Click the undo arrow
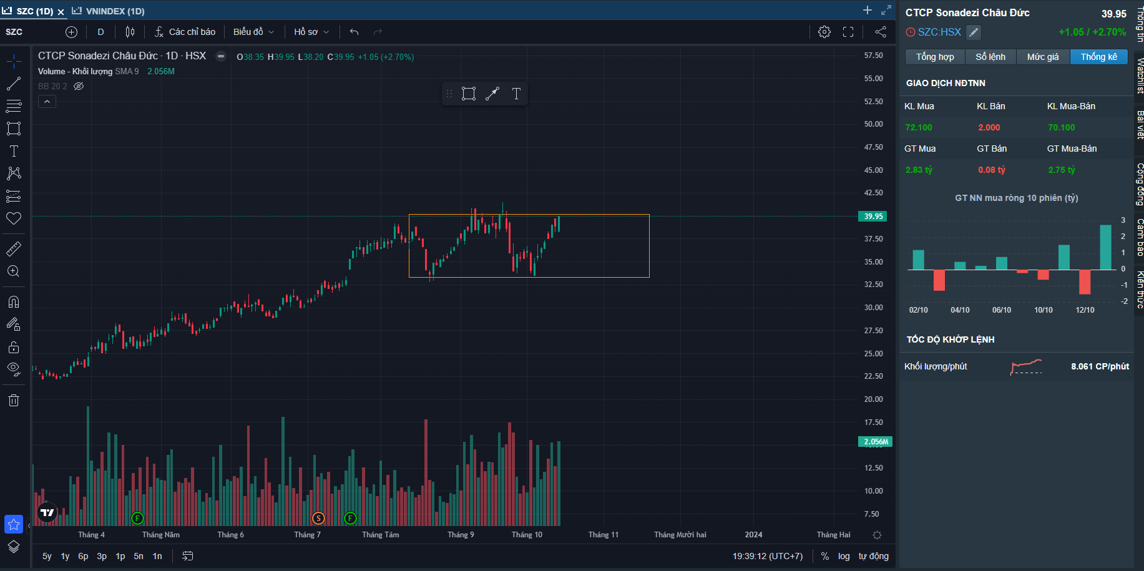 click(x=354, y=32)
